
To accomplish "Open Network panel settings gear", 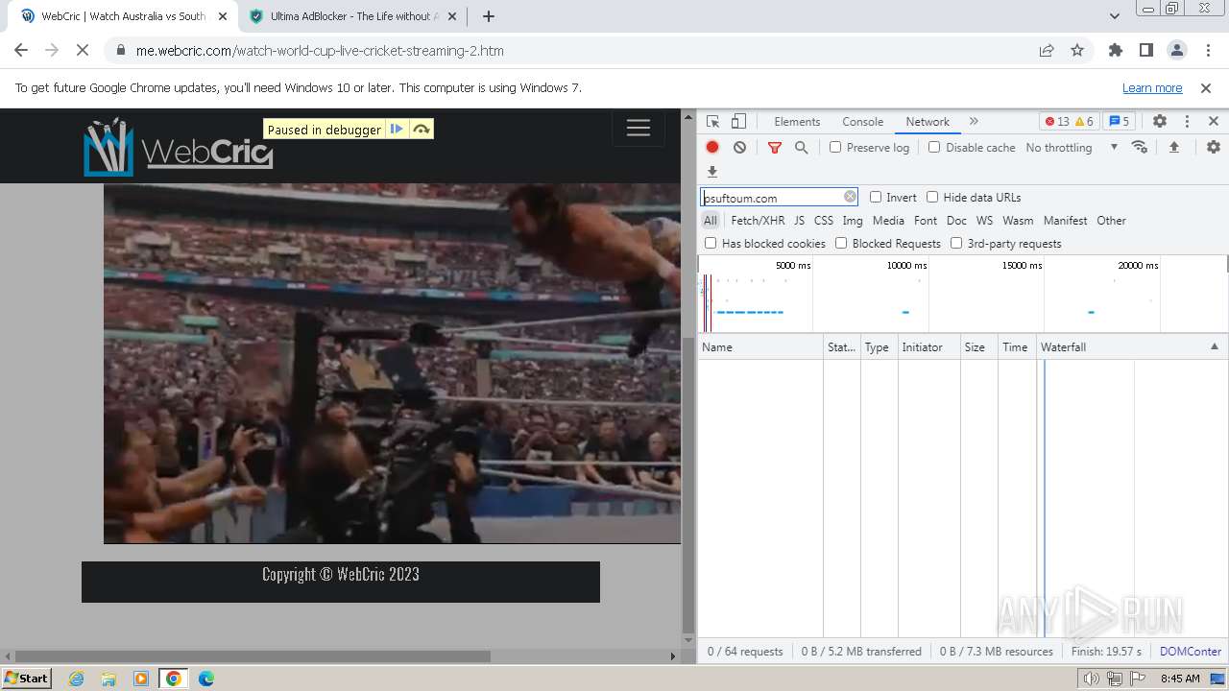I will tap(1214, 147).
